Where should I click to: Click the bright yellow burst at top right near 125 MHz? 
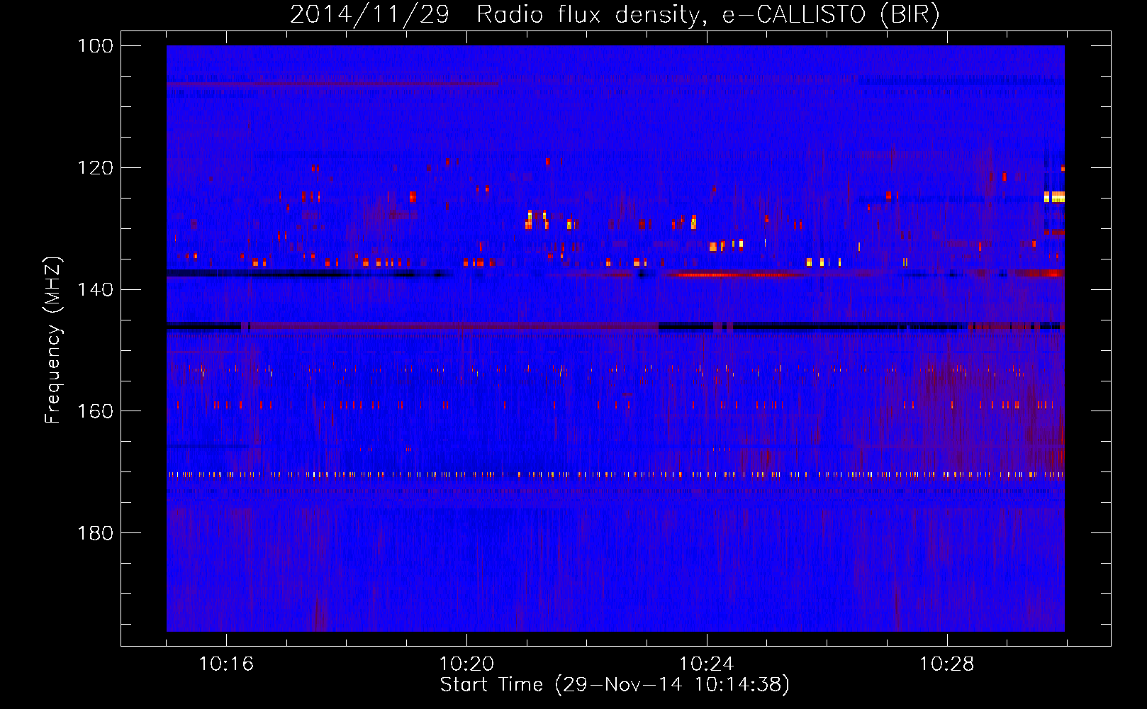tap(1054, 196)
